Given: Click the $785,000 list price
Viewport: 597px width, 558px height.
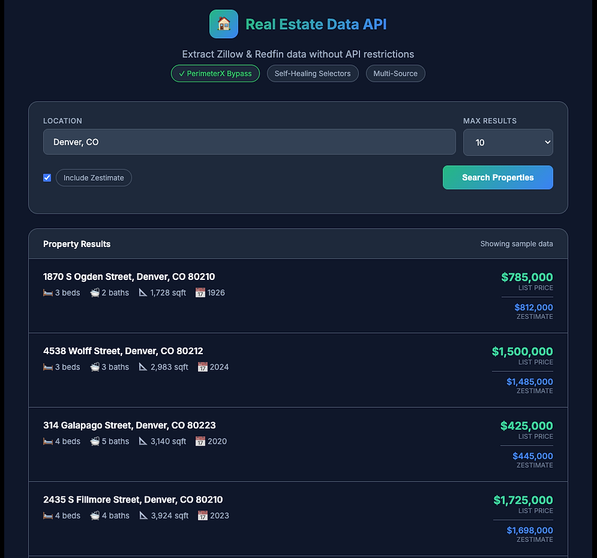Looking at the screenshot, I should pyautogui.click(x=527, y=277).
